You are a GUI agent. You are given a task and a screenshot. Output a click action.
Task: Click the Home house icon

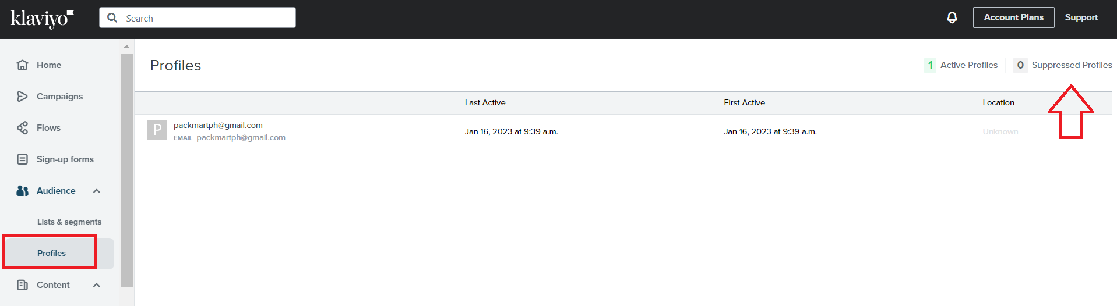tap(22, 65)
